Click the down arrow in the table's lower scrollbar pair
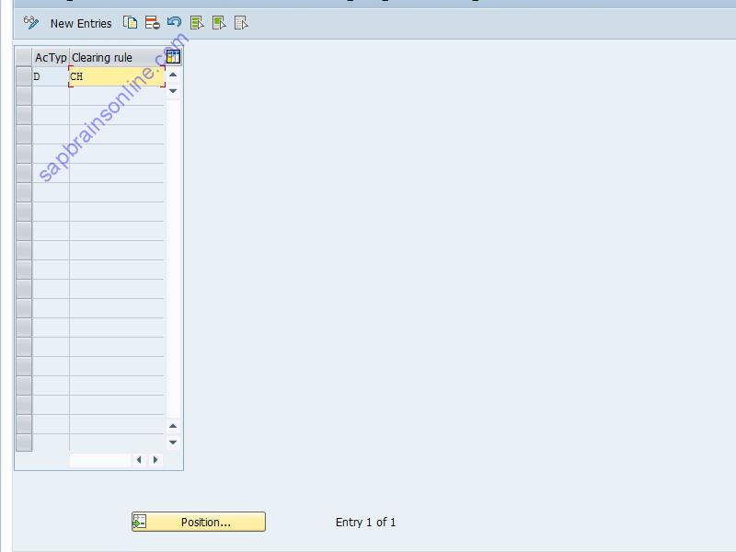The image size is (736, 552). tap(173, 443)
